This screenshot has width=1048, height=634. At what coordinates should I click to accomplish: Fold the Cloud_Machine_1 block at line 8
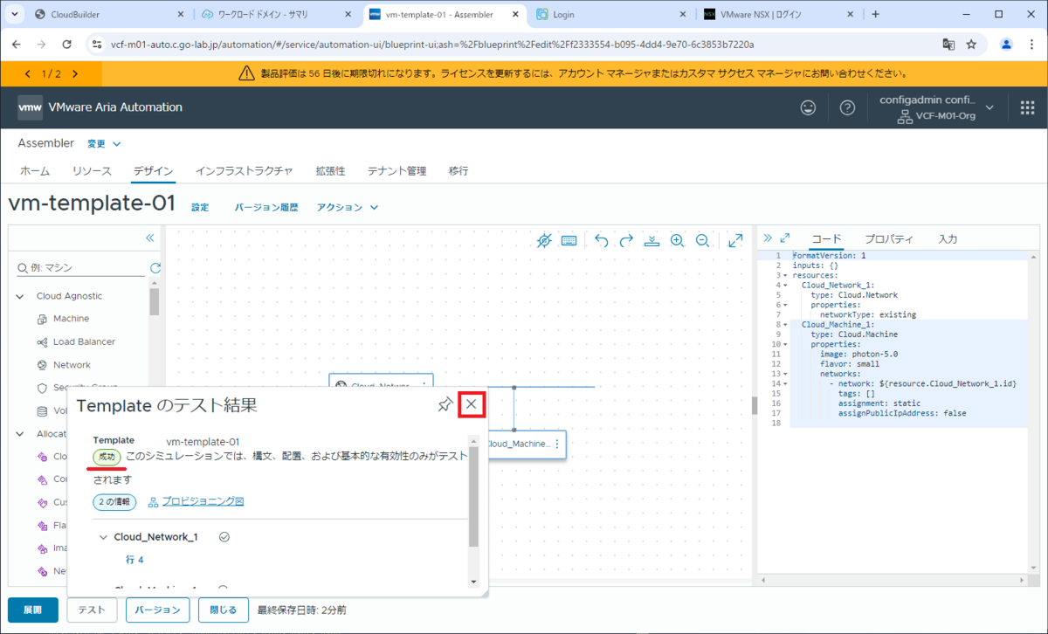coord(785,324)
